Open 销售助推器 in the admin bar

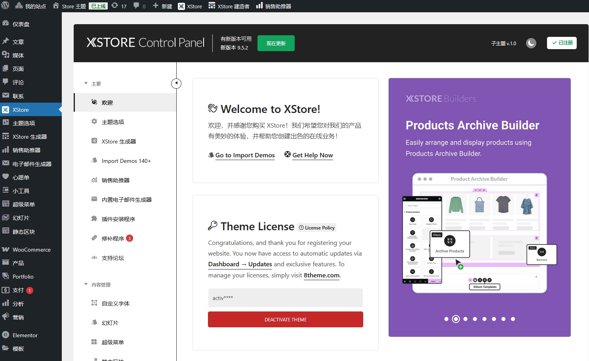273,6
